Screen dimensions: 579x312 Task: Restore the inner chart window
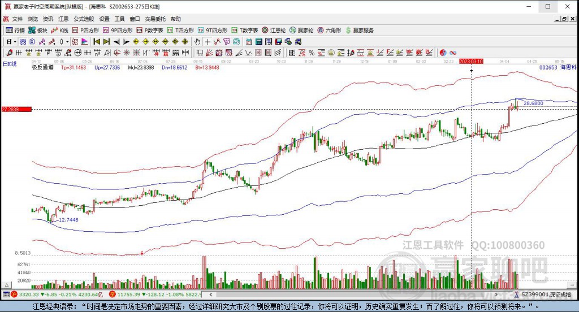click(564, 19)
